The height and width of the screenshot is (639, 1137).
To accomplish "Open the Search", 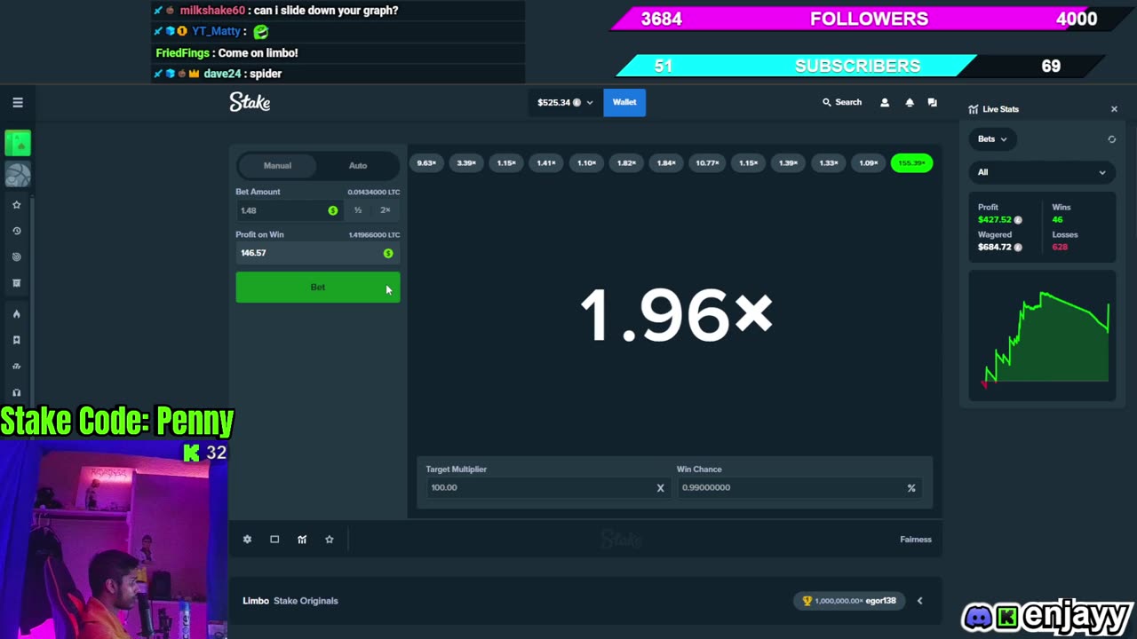I will click(x=842, y=102).
